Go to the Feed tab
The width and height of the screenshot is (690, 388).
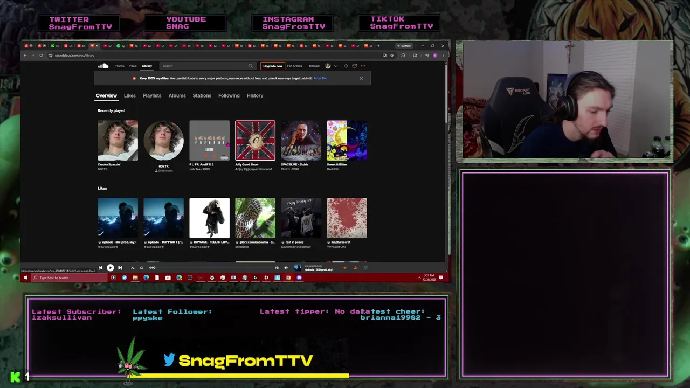133,66
